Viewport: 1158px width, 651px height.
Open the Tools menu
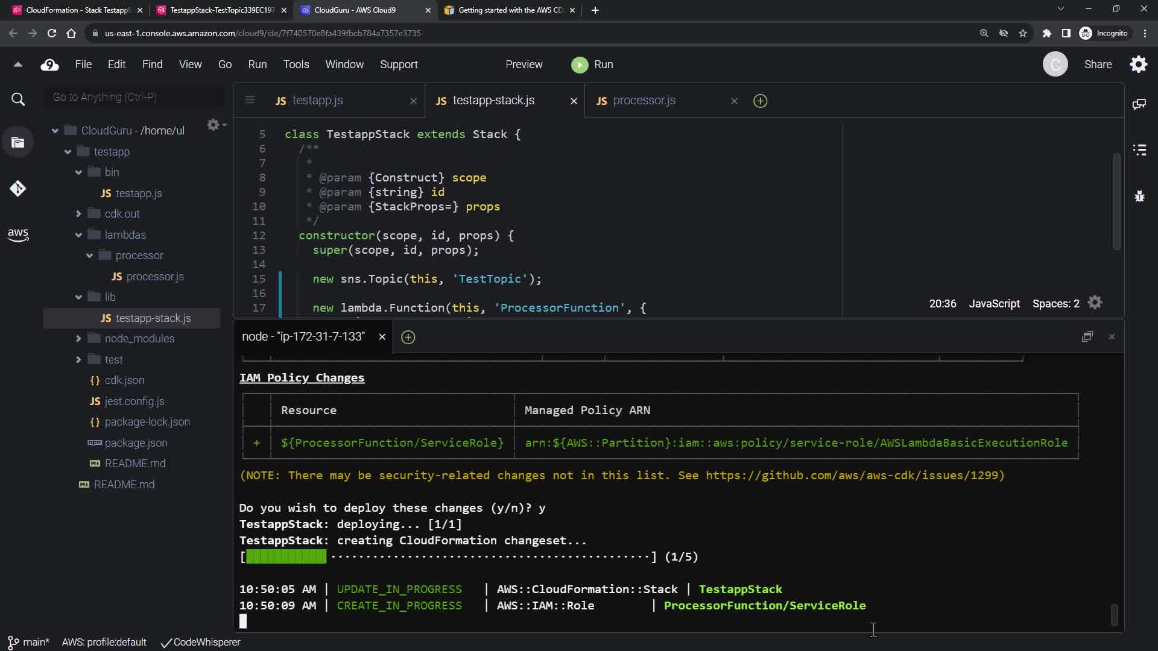pyautogui.click(x=296, y=64)
